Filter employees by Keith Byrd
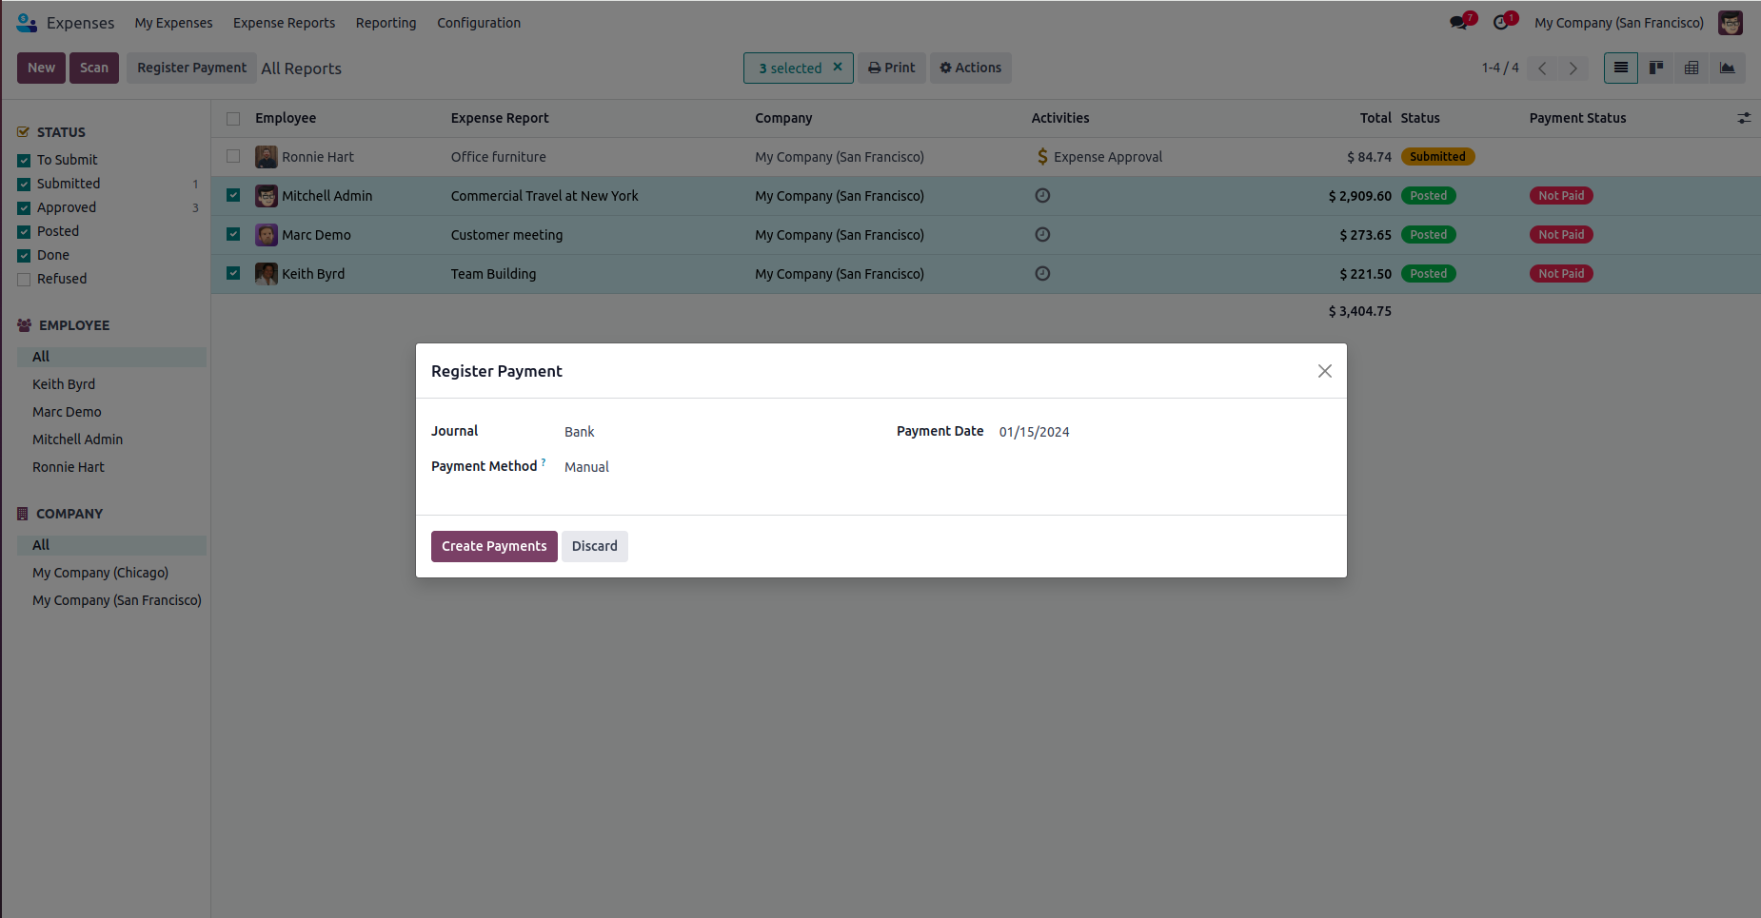 [64, 384]
